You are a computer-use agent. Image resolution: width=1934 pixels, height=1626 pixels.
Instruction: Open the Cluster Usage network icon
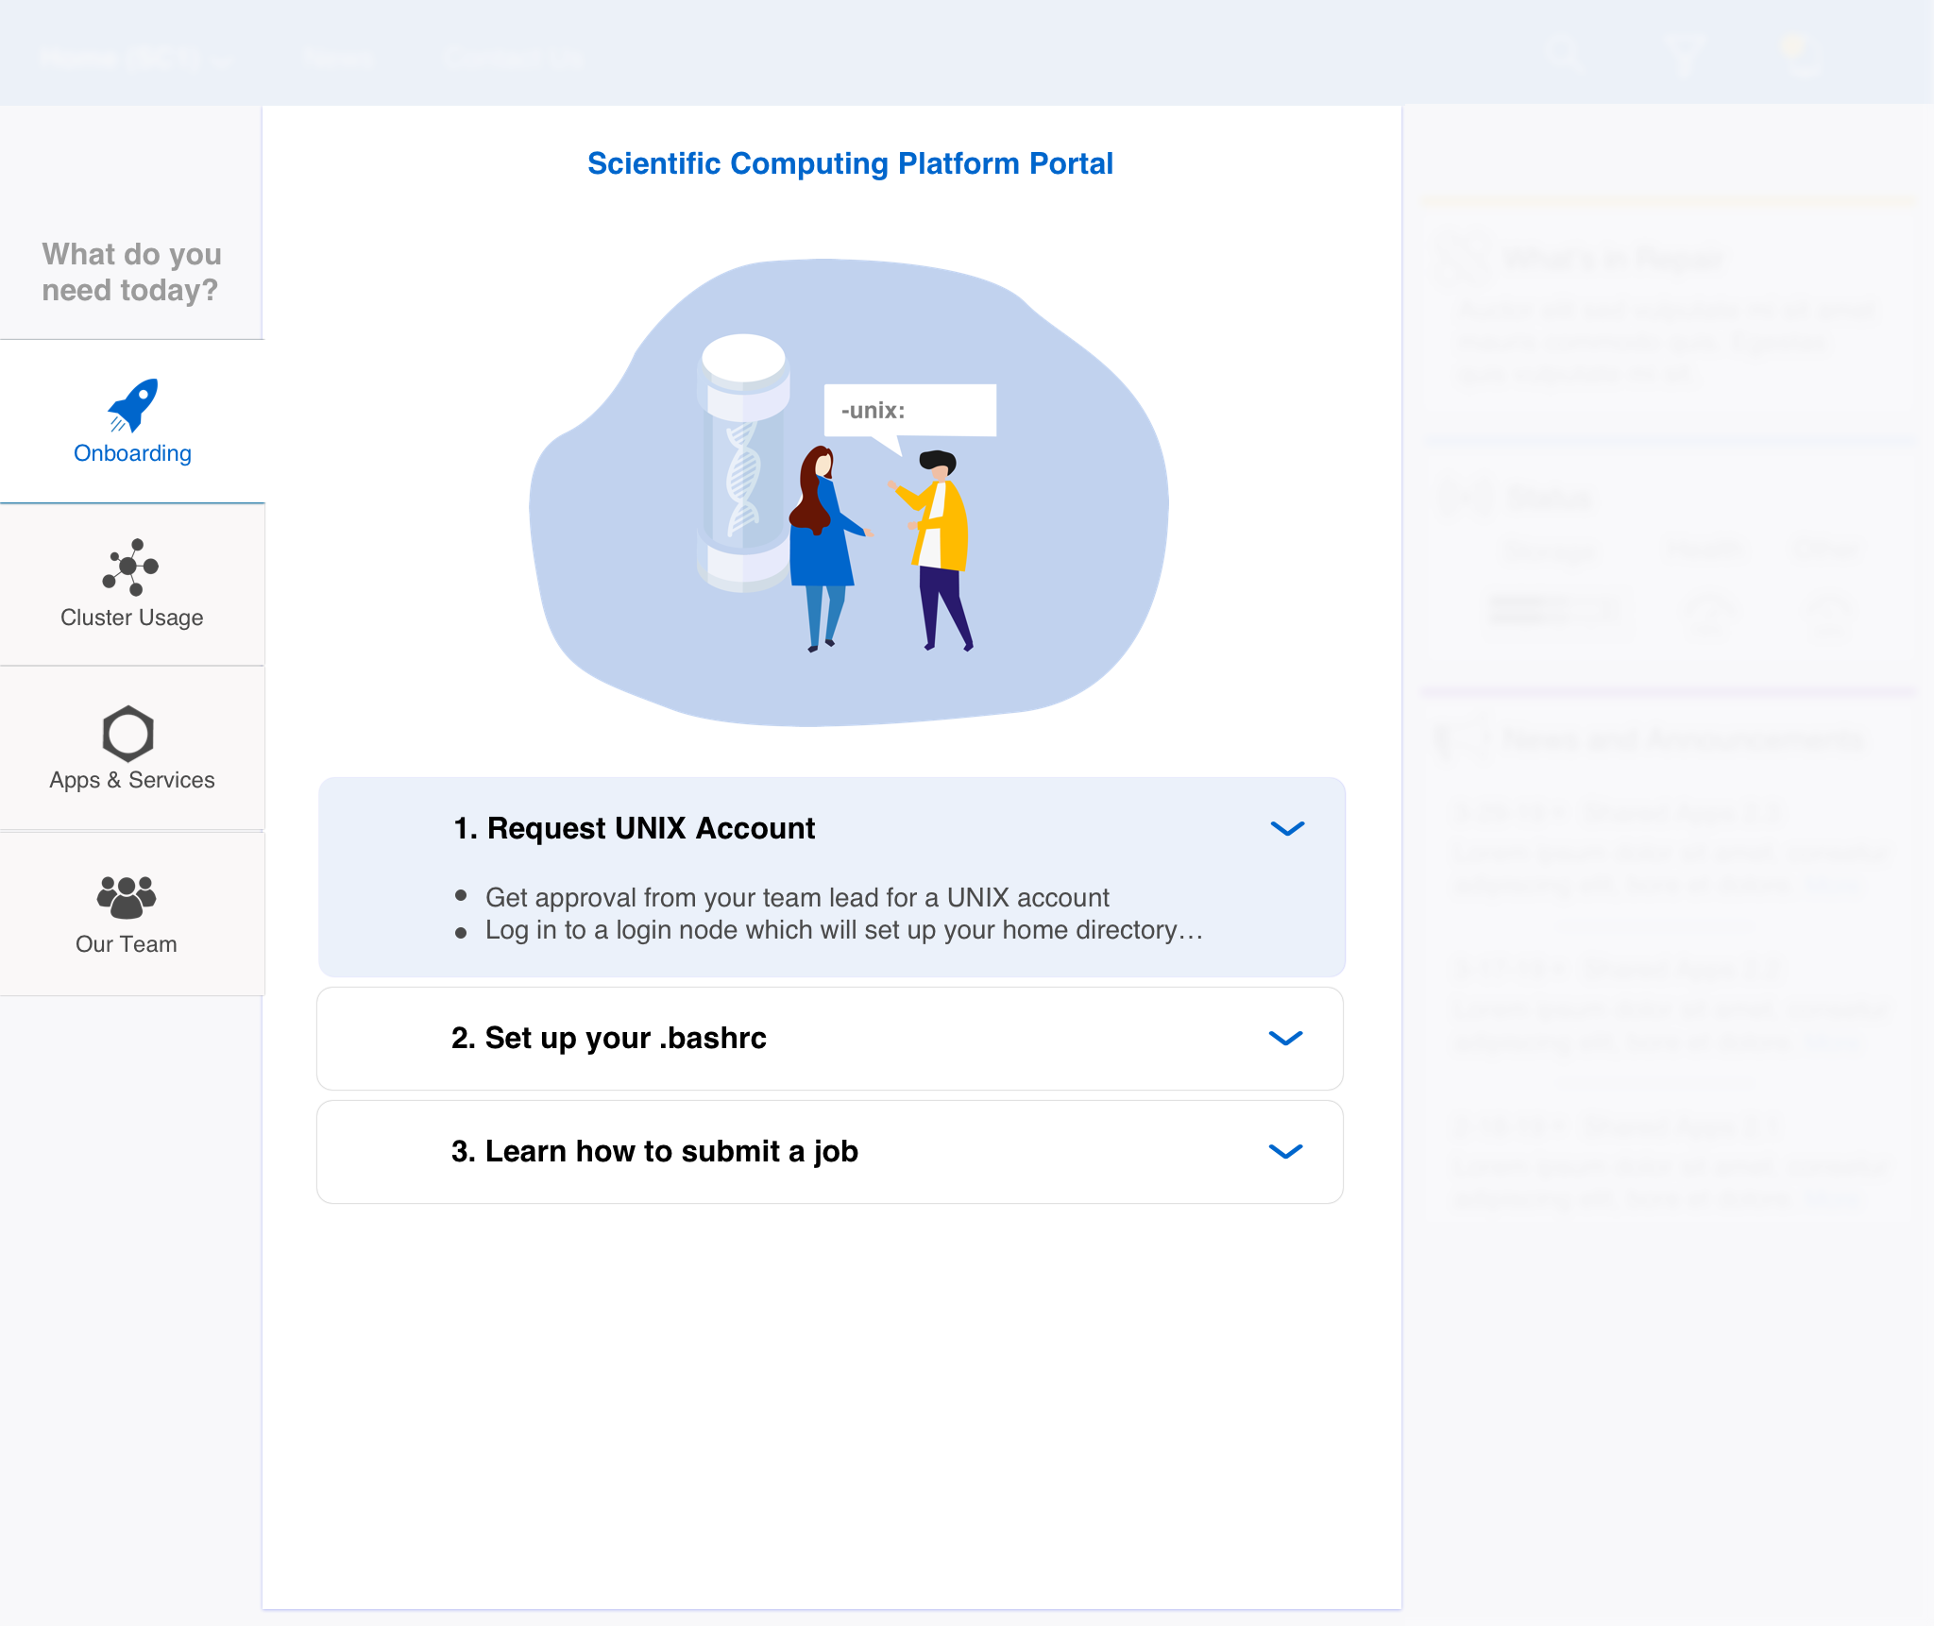tap(131, 567)
